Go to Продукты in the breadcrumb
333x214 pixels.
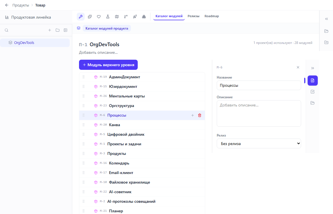21,5
